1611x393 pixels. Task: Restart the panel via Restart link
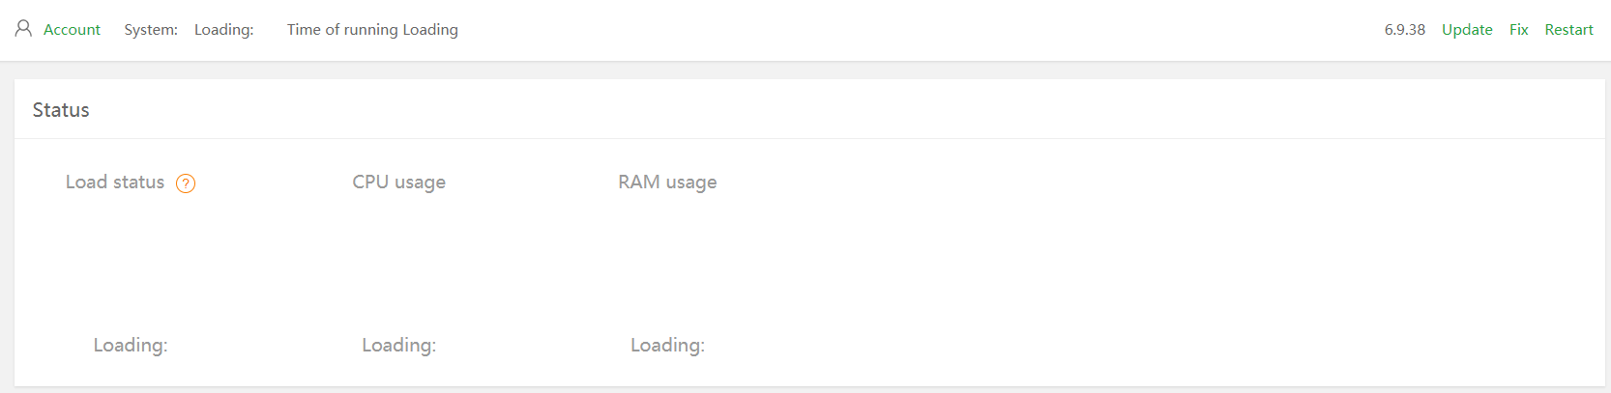tap(1568, 30)
